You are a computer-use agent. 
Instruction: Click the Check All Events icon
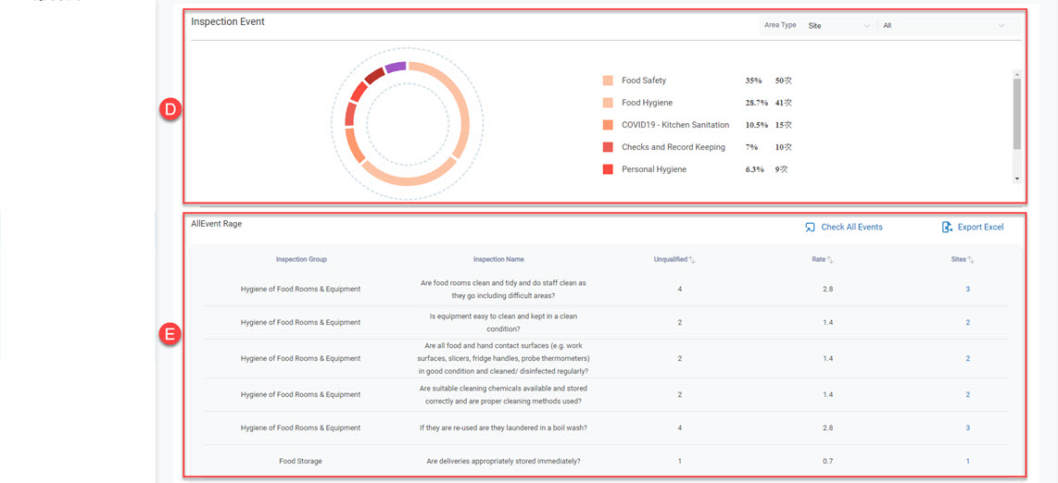tap(810, 227)
